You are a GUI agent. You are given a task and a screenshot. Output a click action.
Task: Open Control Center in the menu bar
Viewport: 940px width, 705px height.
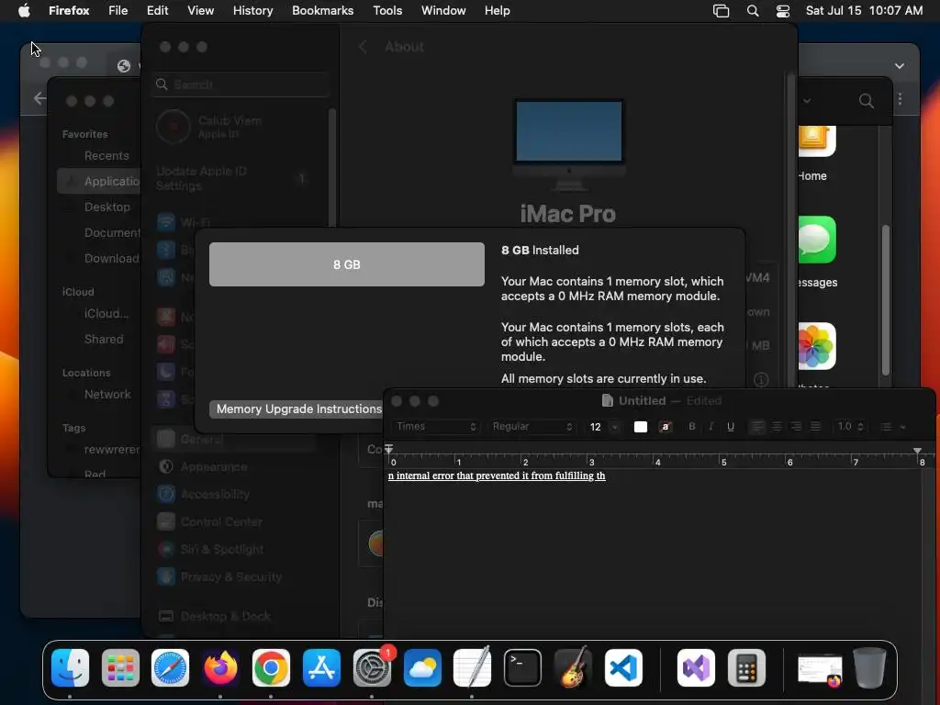tap(782, 11)
